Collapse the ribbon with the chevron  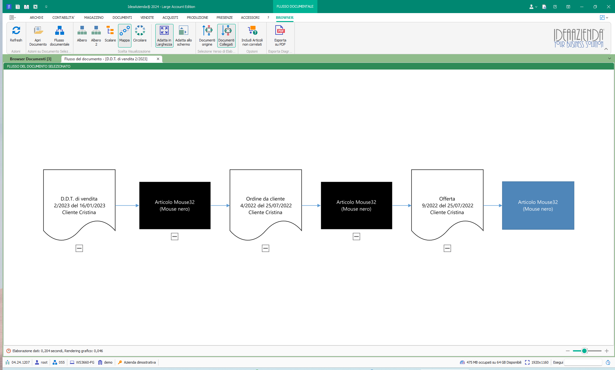pos(606,49)
